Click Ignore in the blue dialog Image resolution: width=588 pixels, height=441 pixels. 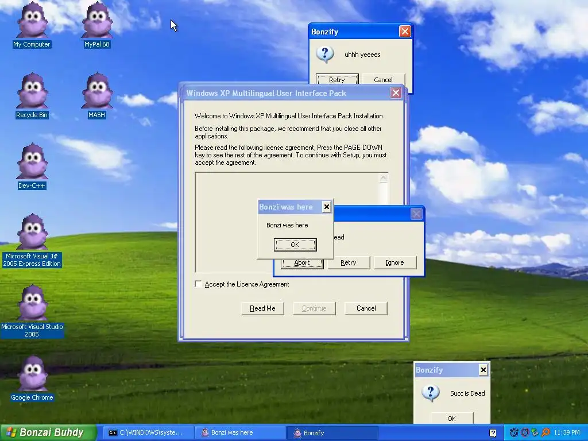(x=395, y=262)
